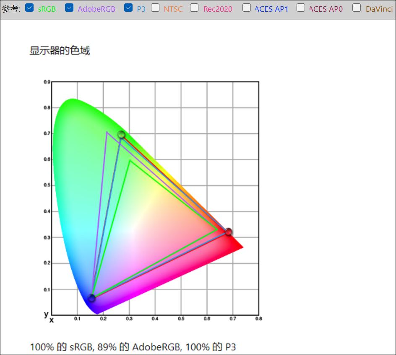Enable the NTSC reference checkbox
This screenshot has width=396, height=355.
pyautogui.click(x=155, y=8)
